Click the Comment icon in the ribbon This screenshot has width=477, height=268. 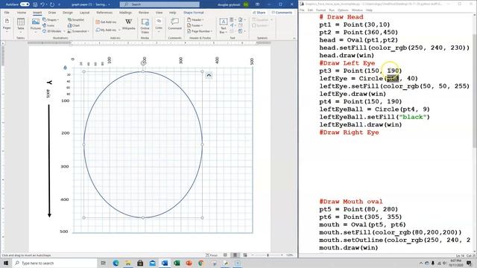tap(174, 25)
